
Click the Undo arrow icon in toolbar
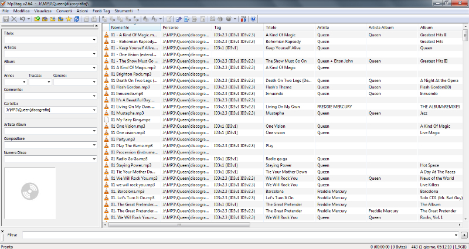(x=22, y=19)
